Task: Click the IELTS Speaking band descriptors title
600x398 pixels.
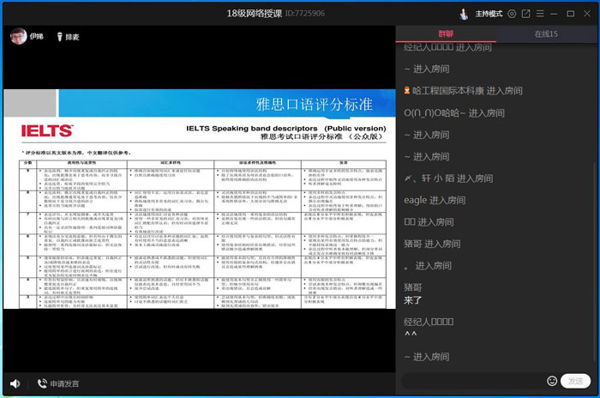Action: click(x=286, y=129)
